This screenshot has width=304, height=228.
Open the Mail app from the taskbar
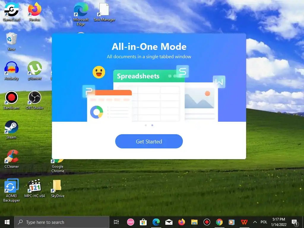click(169, 222)
